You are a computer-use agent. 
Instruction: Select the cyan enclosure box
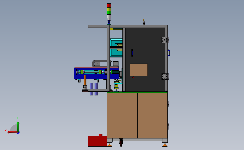tap(116, 48)
